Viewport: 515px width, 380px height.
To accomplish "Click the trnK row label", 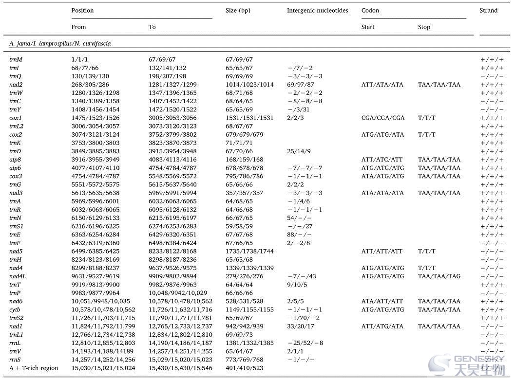I will coord(15,143).
